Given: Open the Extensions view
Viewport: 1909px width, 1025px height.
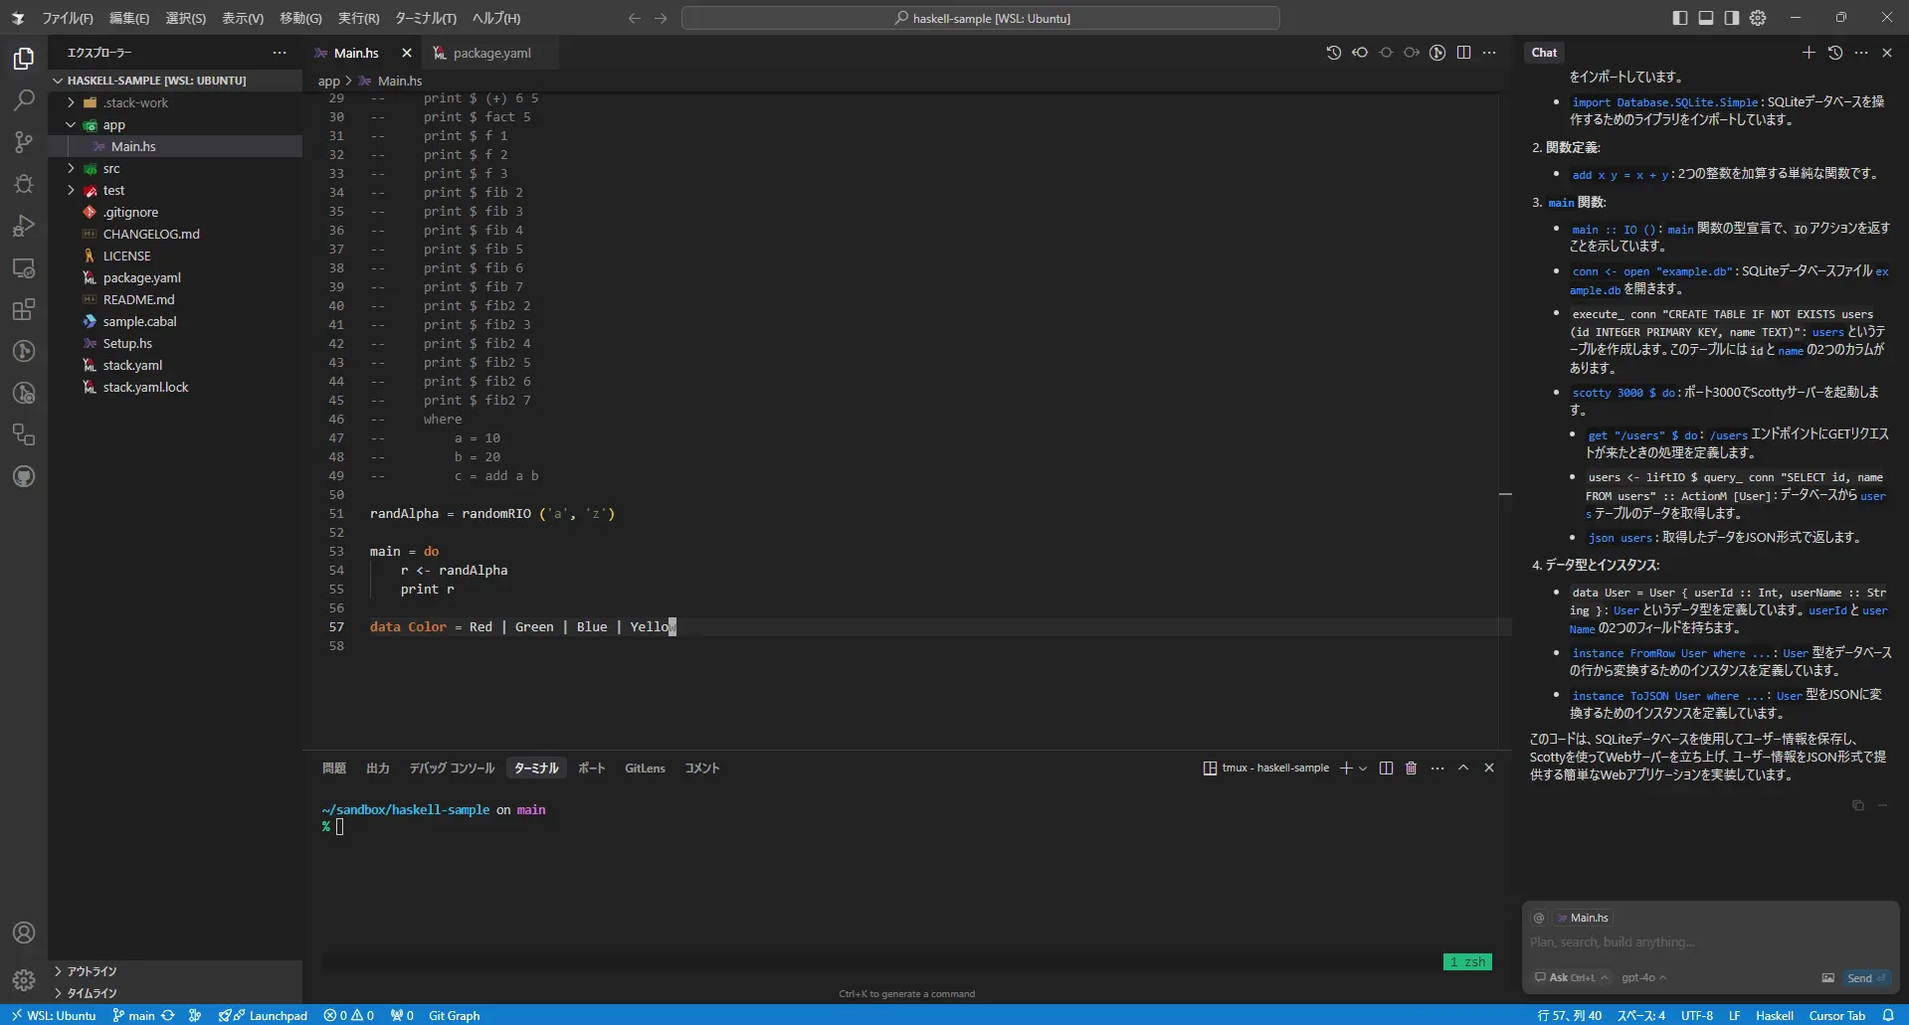Looking at the screenshot, I should [x=24, y=309].
